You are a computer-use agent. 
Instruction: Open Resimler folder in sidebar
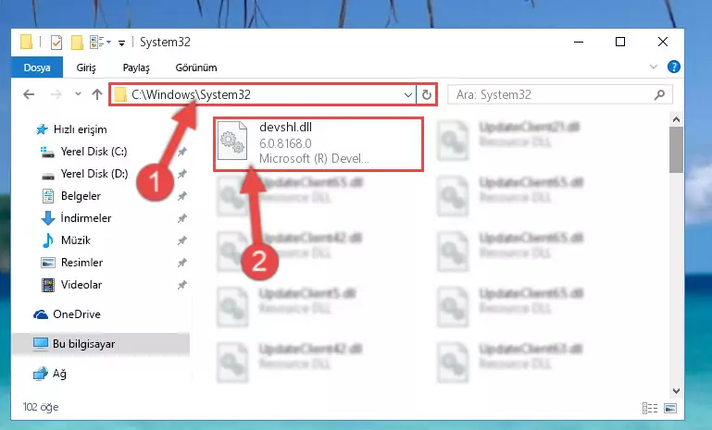point(71,263)
